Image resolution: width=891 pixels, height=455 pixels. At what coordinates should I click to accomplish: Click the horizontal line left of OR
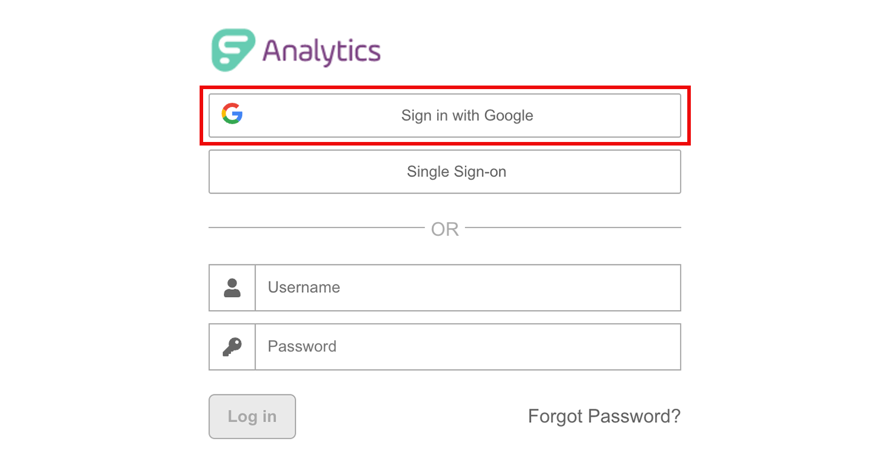(x=317, y=227)
